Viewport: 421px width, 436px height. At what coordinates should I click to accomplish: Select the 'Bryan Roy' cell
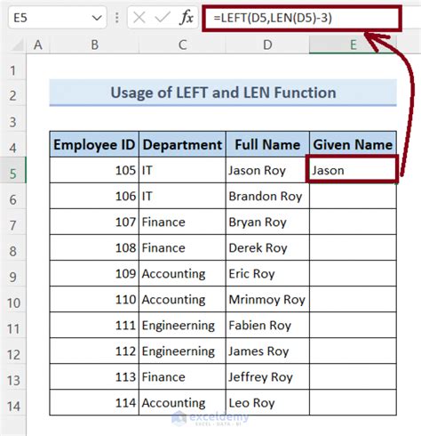(x=267, y=222)
